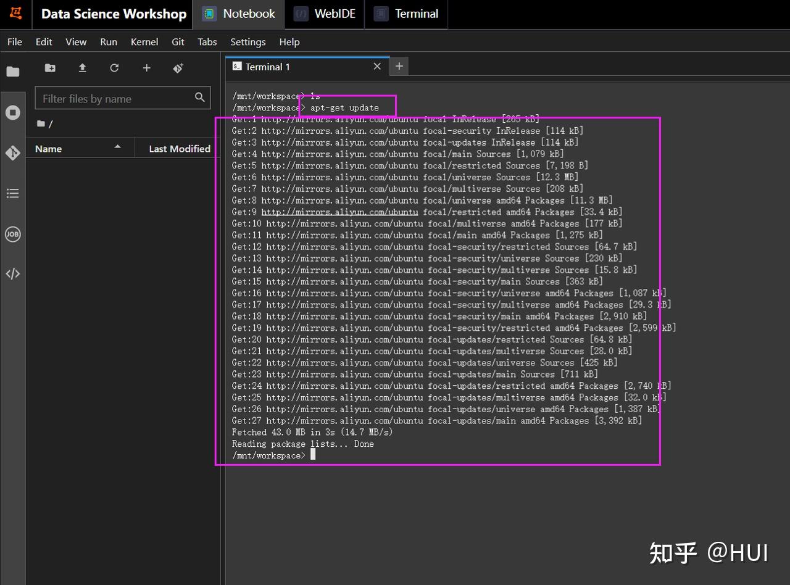Show the file browser sidebar panel
Image resolution: width=790 pixels, height=585 pixels.
tap(13, 72)
